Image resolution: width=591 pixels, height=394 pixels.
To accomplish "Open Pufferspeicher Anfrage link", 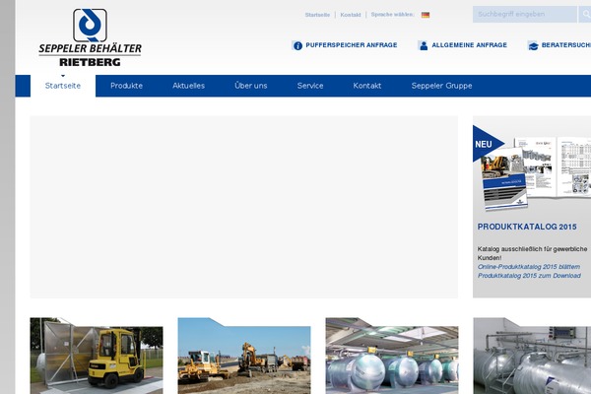I will coord(352,45).
